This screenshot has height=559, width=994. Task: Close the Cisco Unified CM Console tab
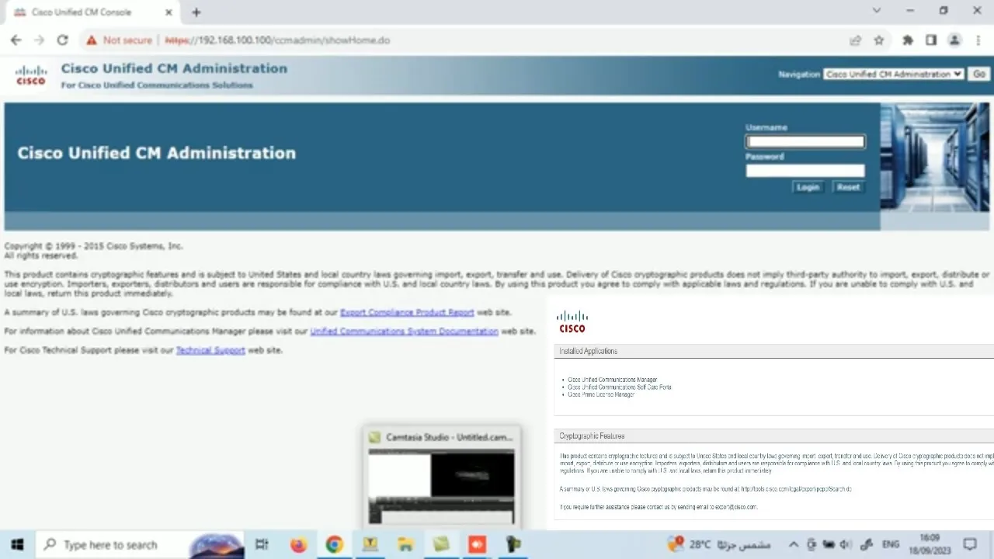tap(169, 12)
